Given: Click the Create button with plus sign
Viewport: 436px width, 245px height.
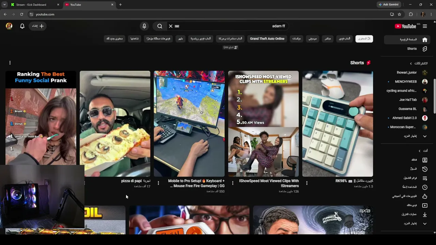Looking at the screenshot, I should [x=38, y=26].
